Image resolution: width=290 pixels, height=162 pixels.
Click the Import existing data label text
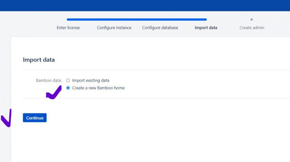click(91, 80)
